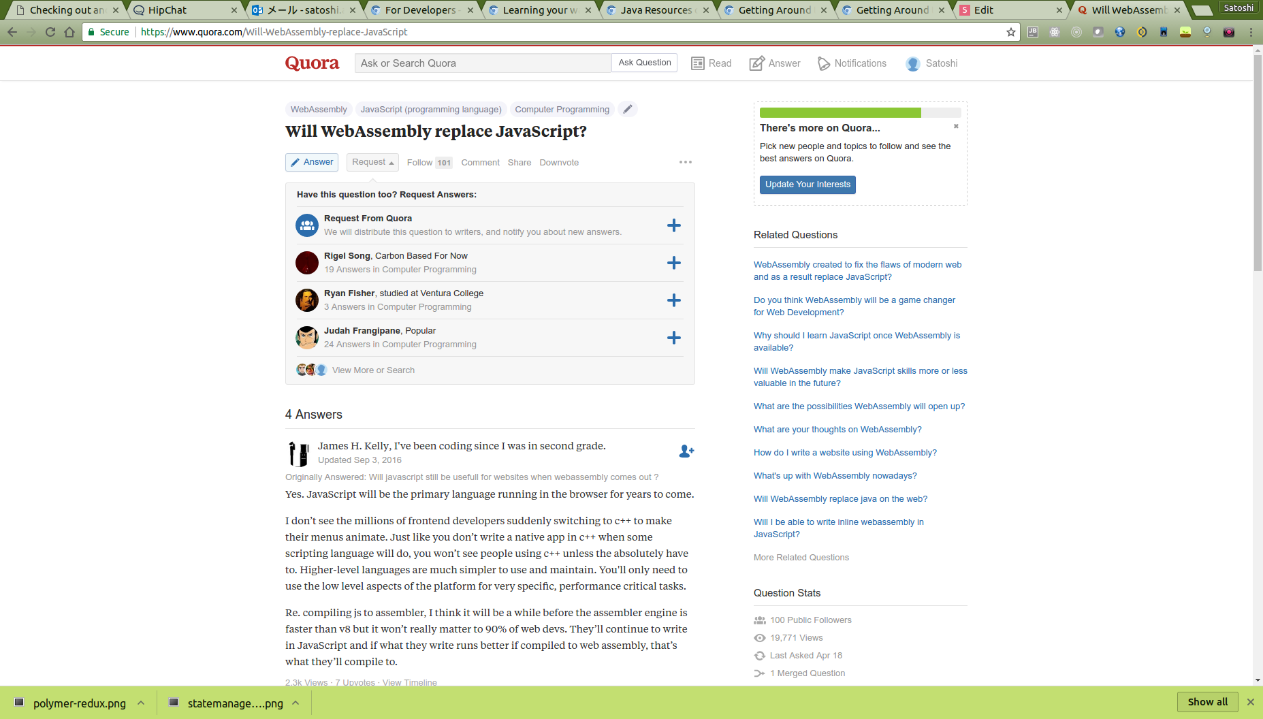Screen dimensions: 1263x719
Task: Open the WebAssembly topic tag
Action: click(x=319, y=109)
